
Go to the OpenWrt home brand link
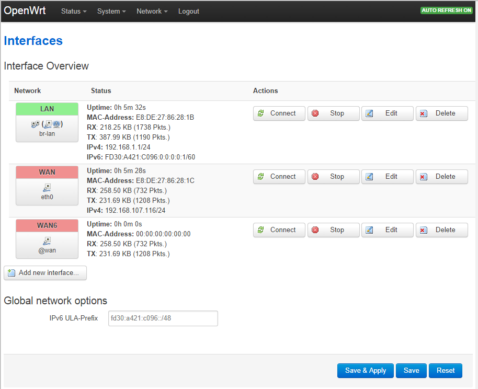(25, 11)
